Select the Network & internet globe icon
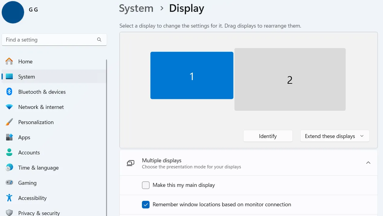 pos(9,107)
